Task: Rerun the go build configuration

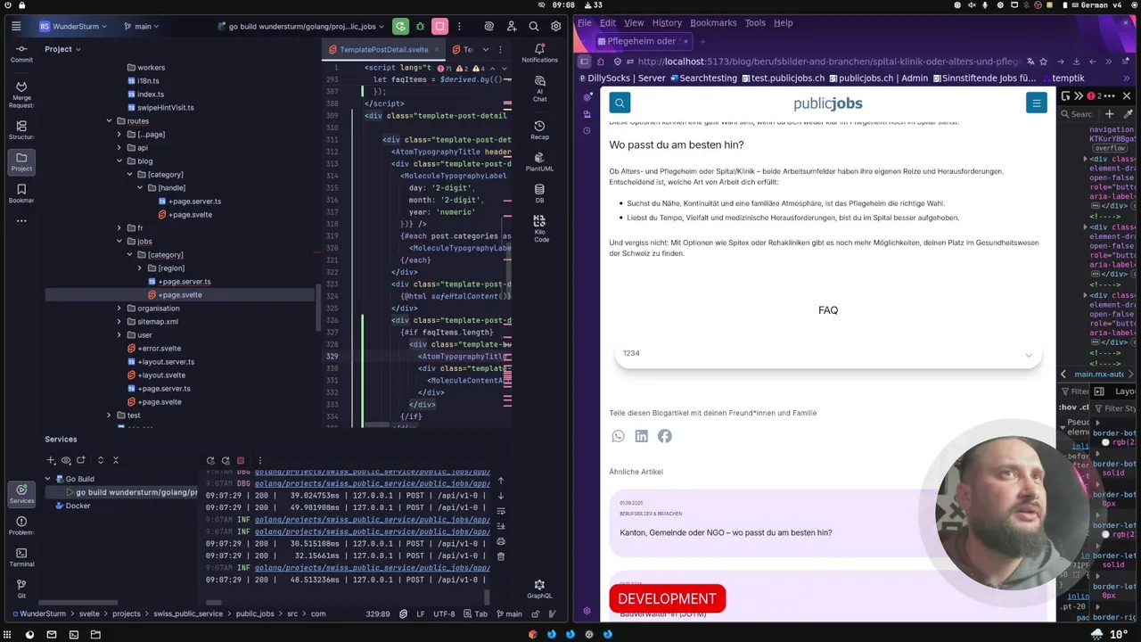Action: [x=400, y=27]
